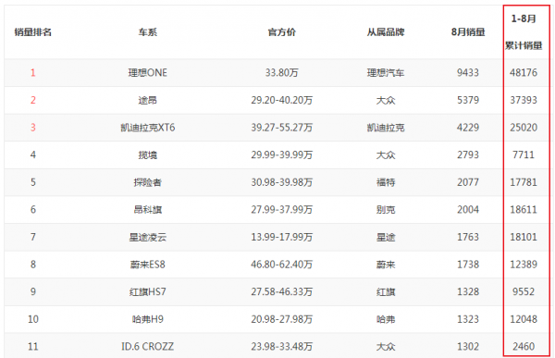The image size is (555, 358).
Task: Click the 车系 column header
Action: point(148,32)
